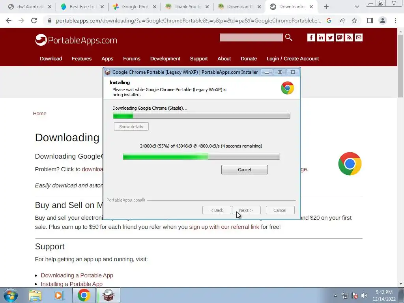Viewport: 404px width, 303px height.
Task: Click the large Chrome logo on the page
Action: coord(350,164)
